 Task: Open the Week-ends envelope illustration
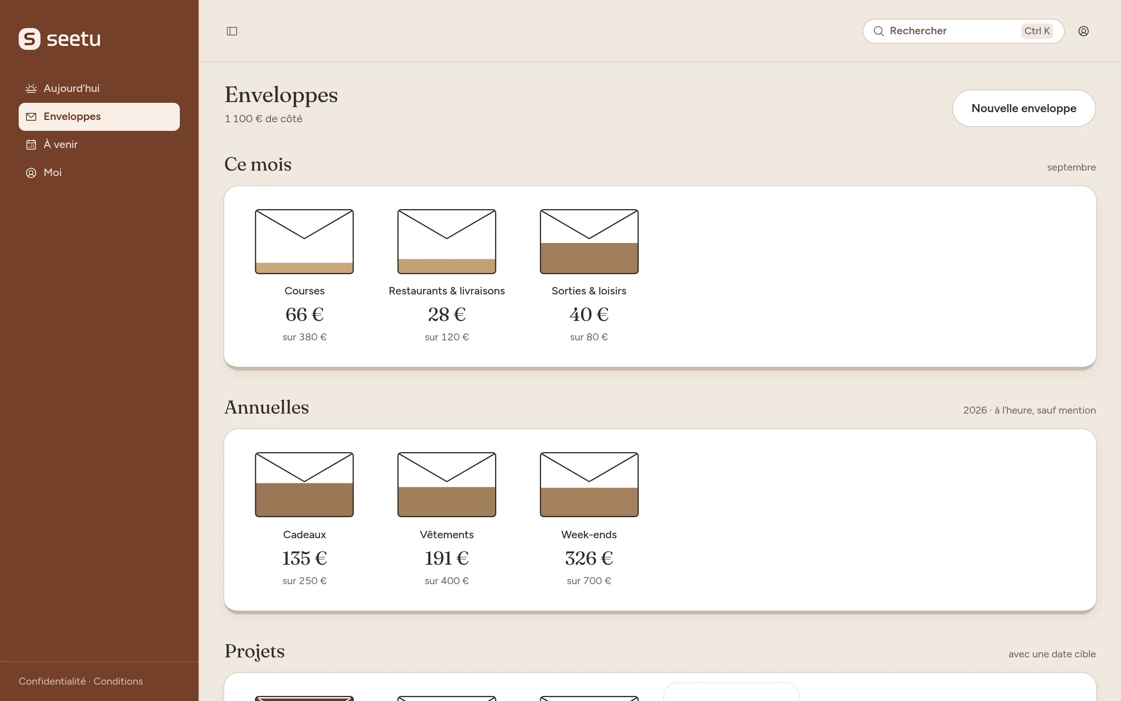click(x=589, y=484)
